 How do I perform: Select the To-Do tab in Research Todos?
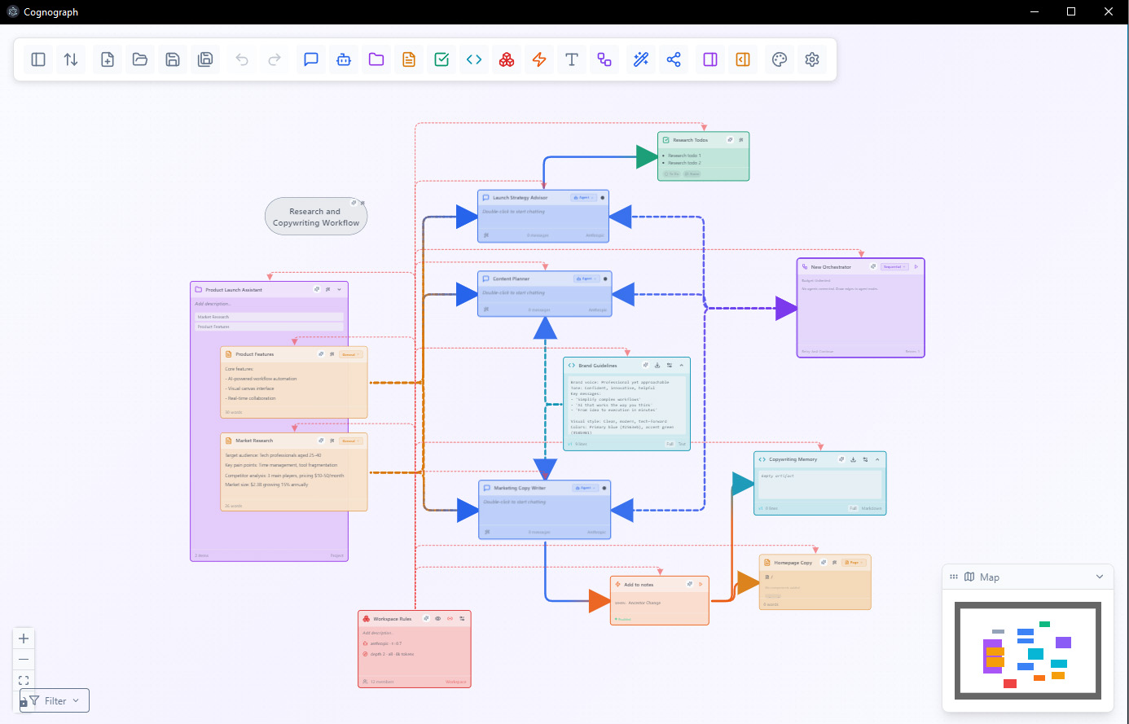[671, 173]
